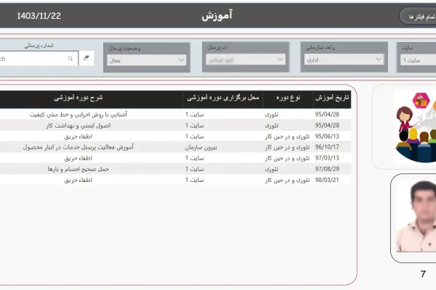Image resolution: width=436 pixels, height=290 pixels.
Task: Select course اصول ايمني و بهداشت كار
Action: coord(78,125)
